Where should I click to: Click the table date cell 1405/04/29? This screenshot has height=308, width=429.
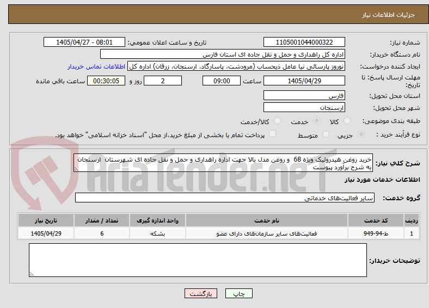point(46,233)
